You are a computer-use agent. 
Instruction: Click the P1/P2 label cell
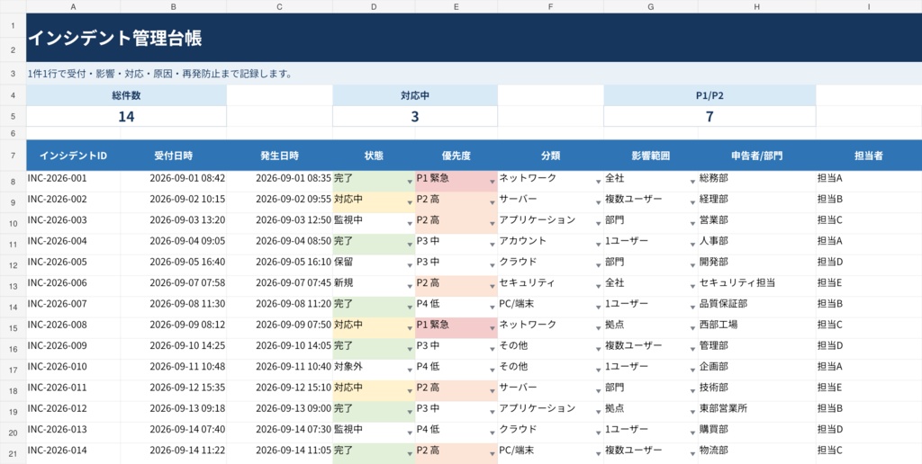click(710, 95)
